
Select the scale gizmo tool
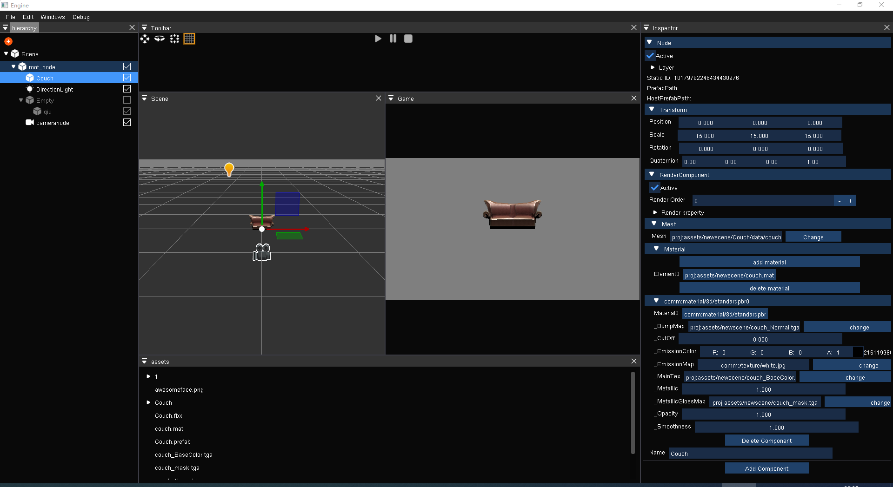click(174, 39)
